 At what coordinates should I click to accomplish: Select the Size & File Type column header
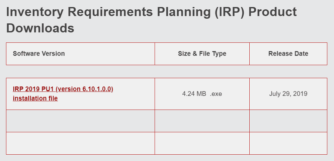coord(202,53)
